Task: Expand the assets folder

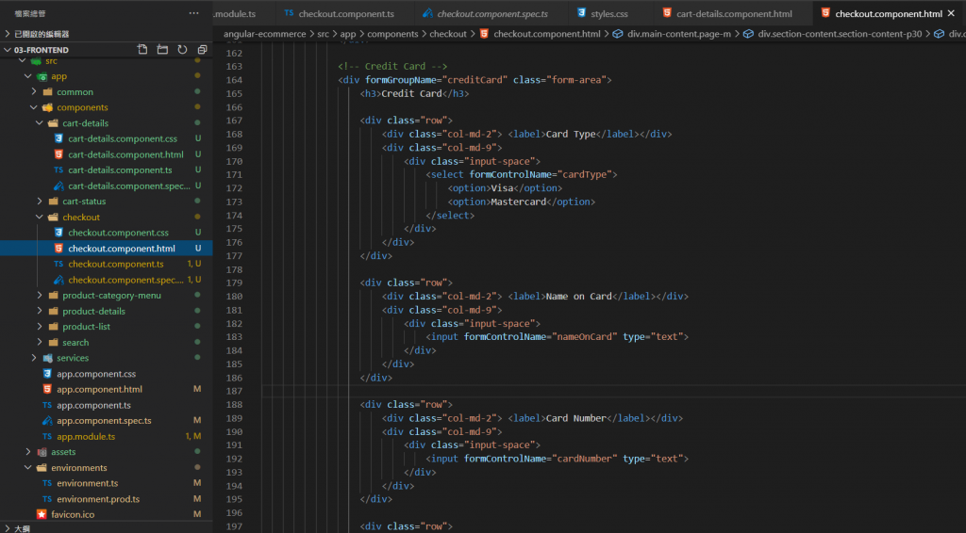Action: pyautogui.click(x=27, y=452)
